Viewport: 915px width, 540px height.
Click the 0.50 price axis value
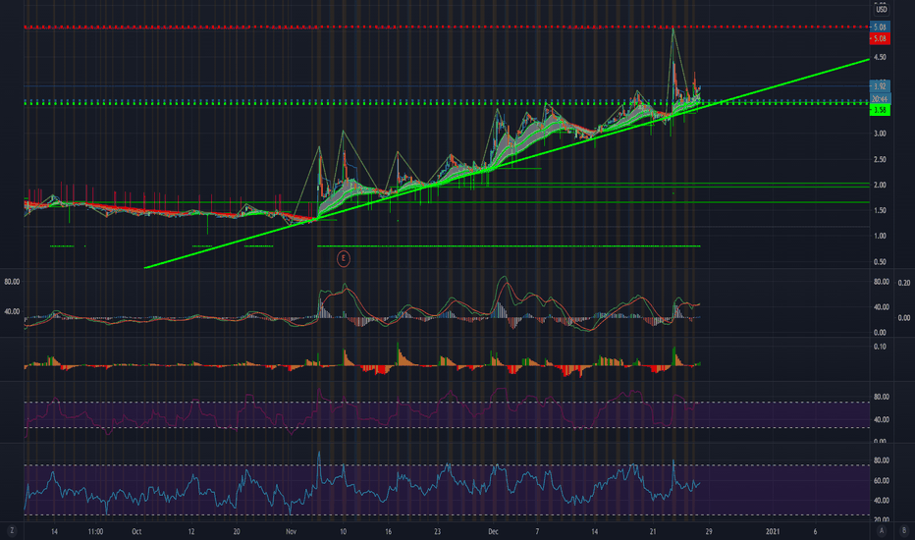(880, 262)
